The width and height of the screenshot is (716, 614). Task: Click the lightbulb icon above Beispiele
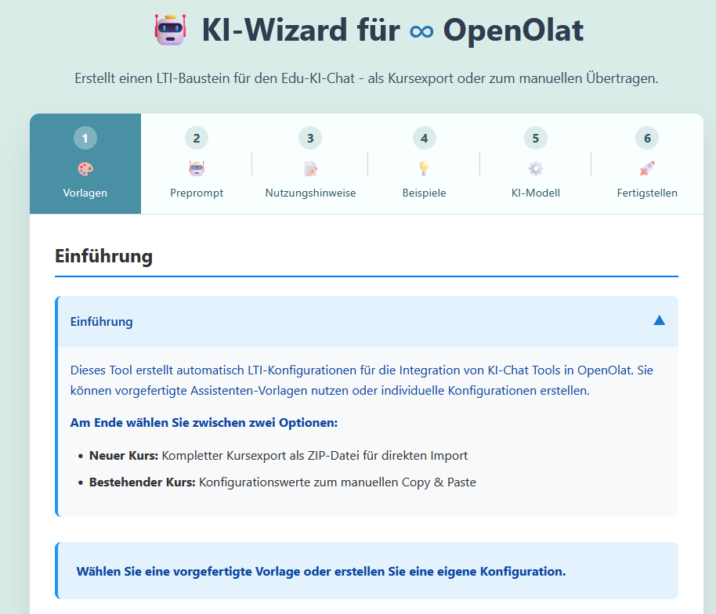[424, 168]
